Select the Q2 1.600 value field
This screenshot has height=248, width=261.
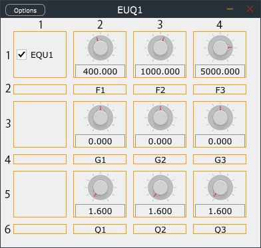pos(160,211)
